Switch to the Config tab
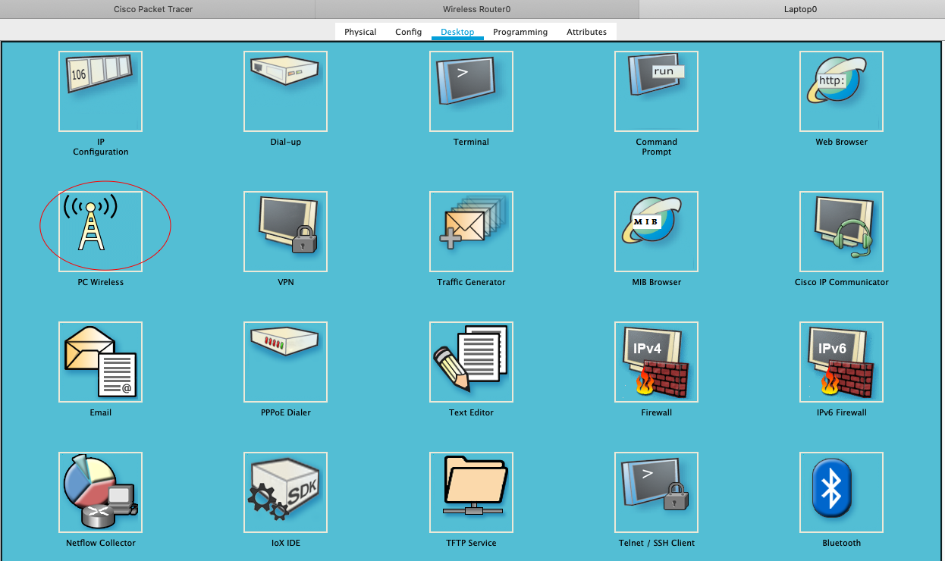Viewport: 945px width, 561px height. [x=408, y=32]
